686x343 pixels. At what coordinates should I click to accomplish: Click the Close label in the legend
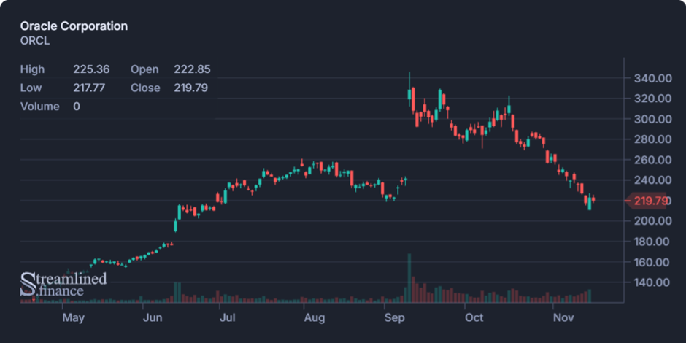click(145, 88)
